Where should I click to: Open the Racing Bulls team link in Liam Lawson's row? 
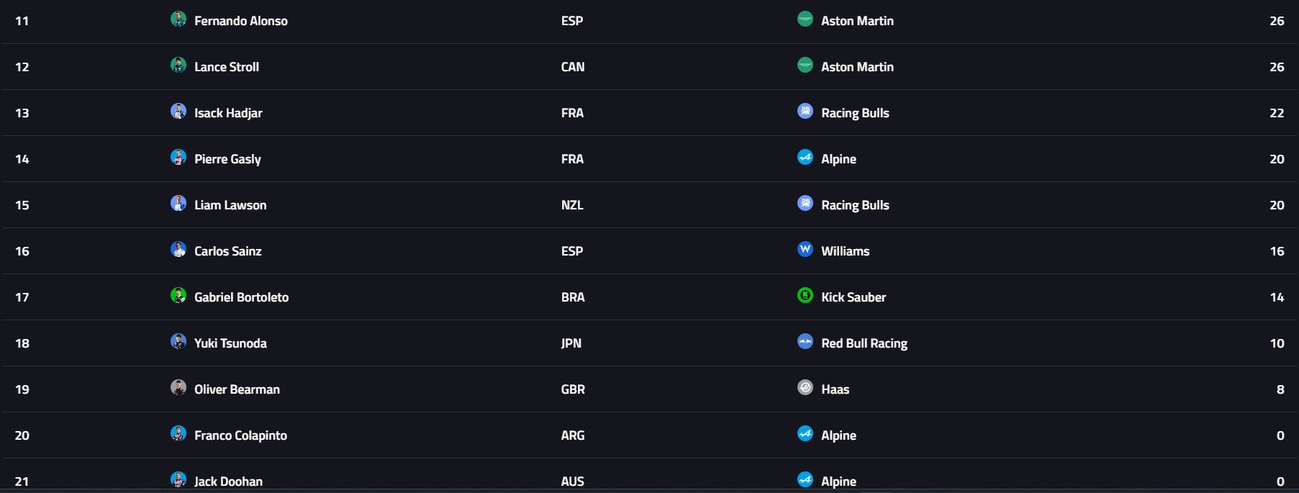855,205
